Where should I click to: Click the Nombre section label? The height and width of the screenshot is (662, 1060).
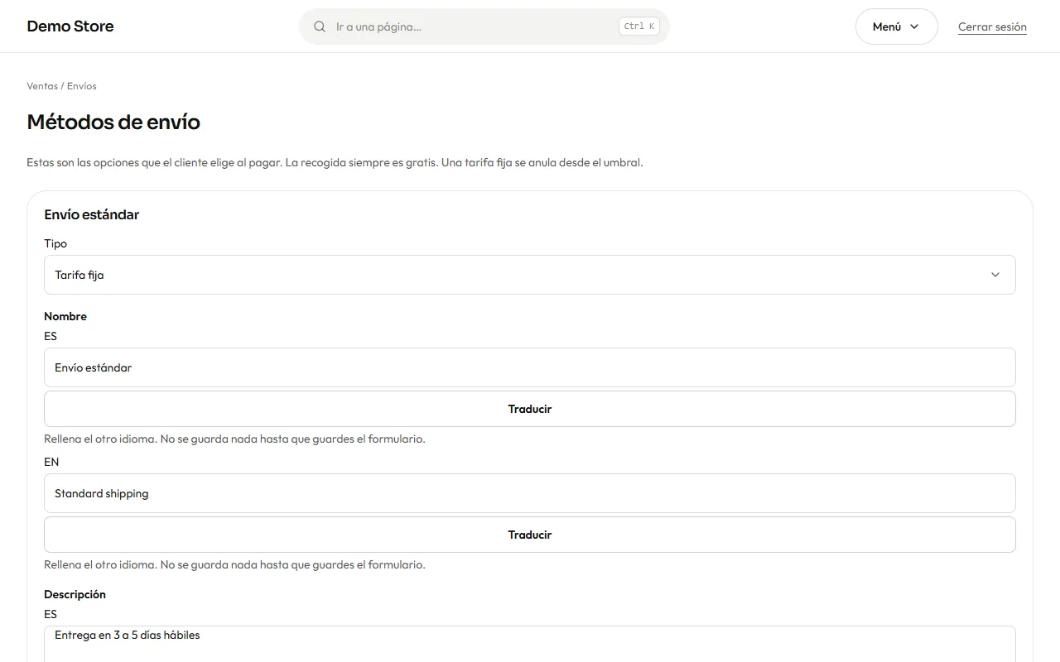(x=65, y=316)
